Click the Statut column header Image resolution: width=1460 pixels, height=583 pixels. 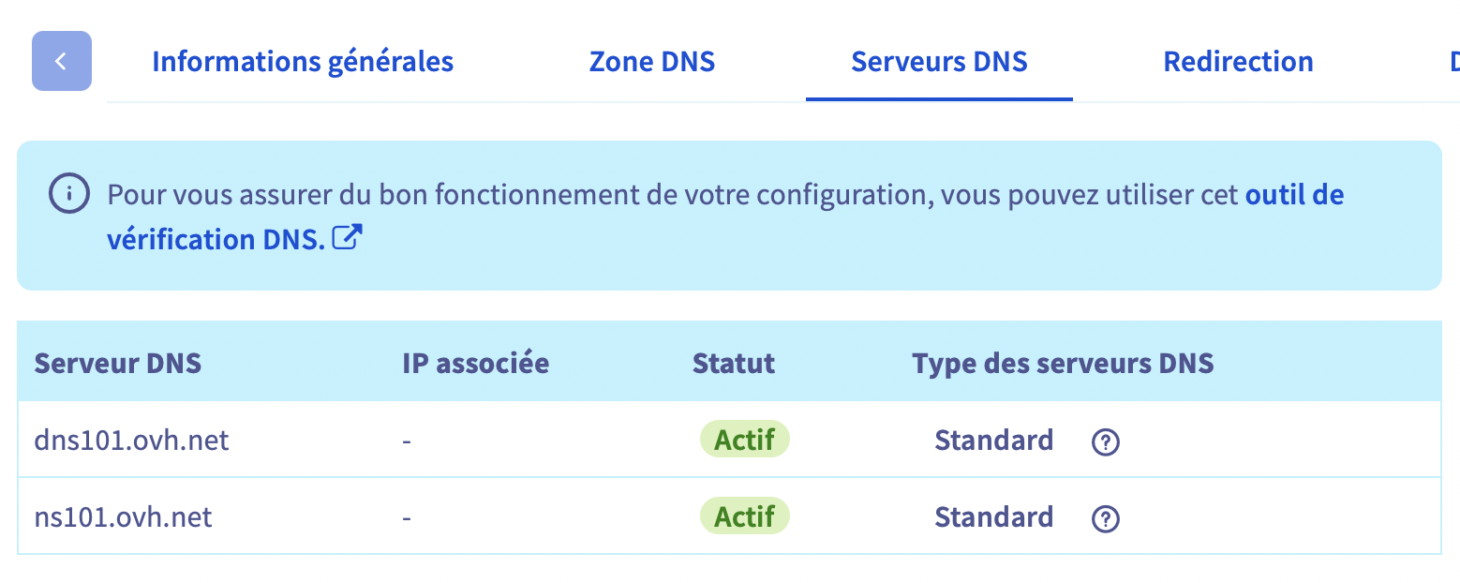pos(734,363)
